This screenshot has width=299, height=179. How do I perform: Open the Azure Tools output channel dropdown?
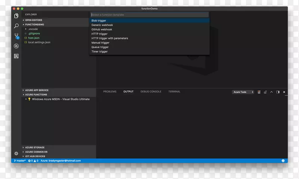click(243, 92)
